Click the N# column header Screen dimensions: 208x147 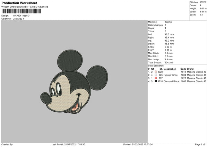153,69
